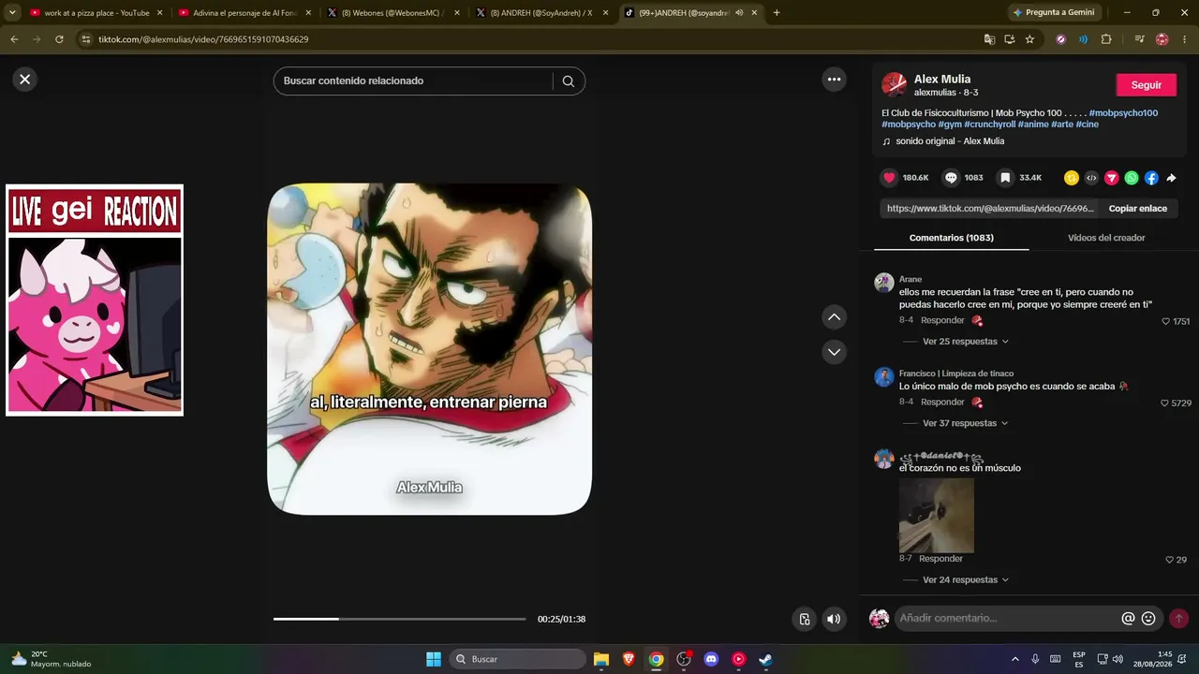The height and width of the screenshot is (674, 1199).
Task: Translate this page icon in address bar
Action: coord(989,39)
